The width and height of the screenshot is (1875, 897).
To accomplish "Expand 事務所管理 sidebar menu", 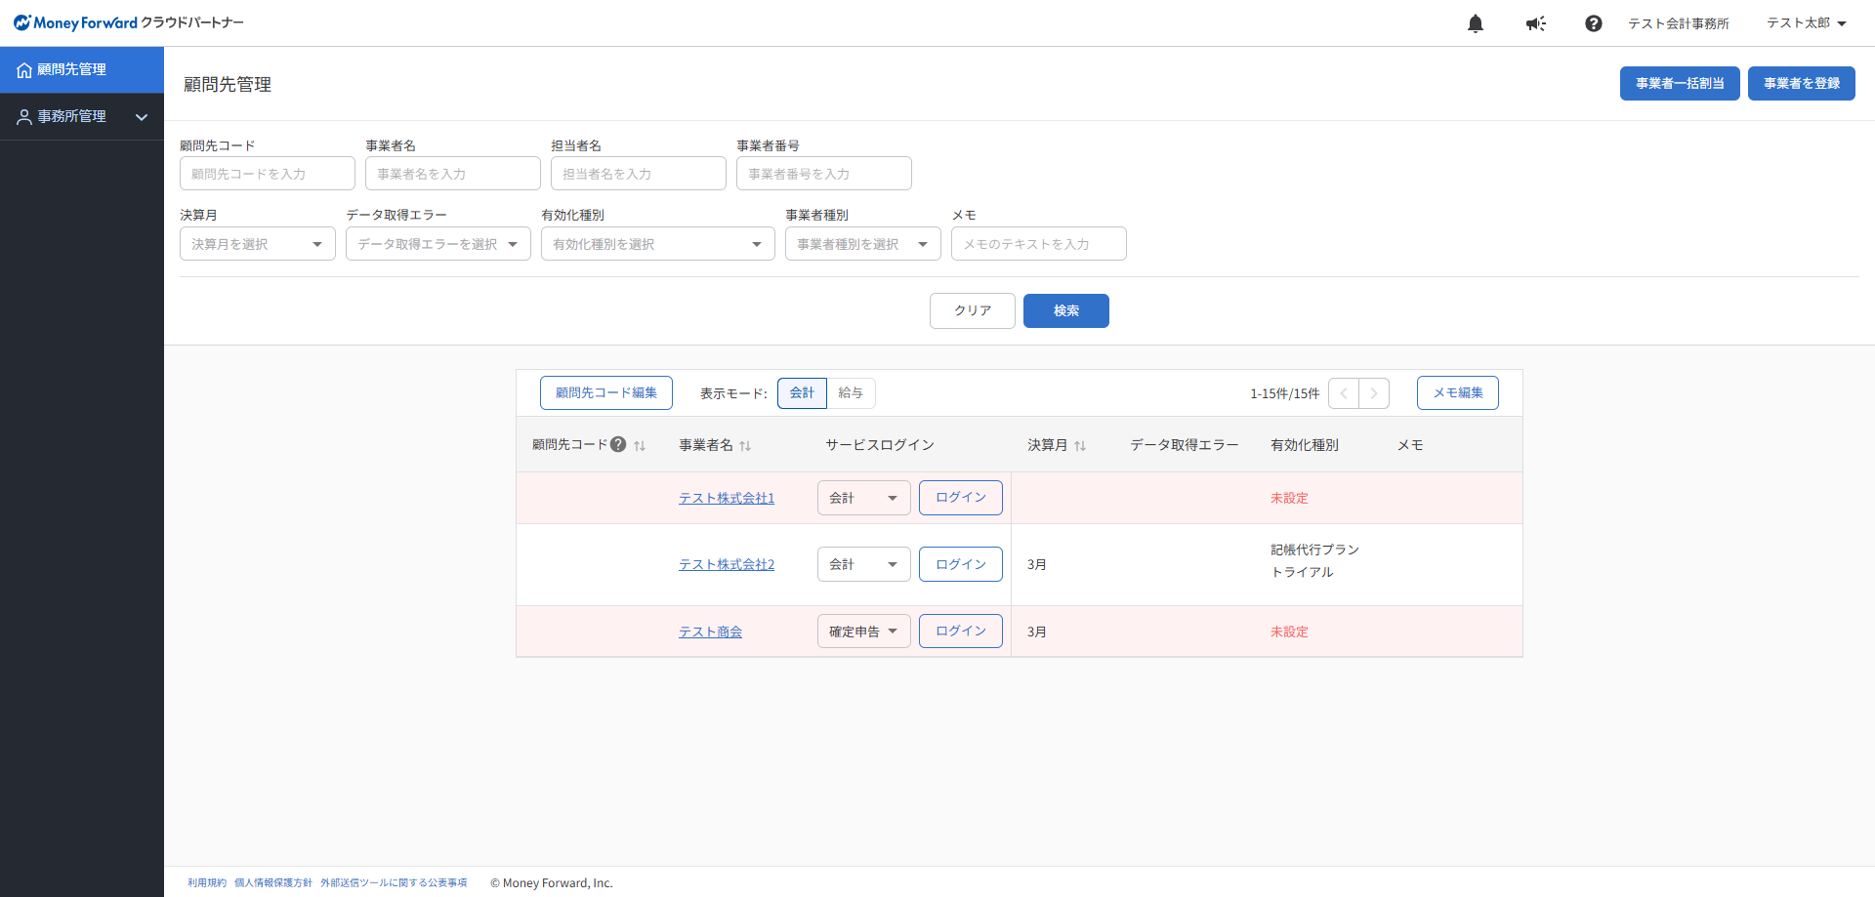I will [82, 116].
